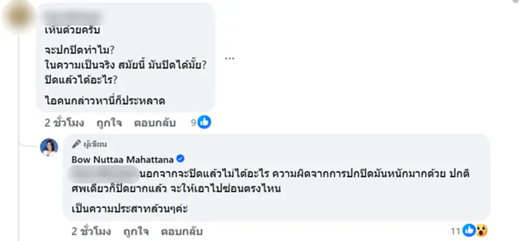The width and height of the screenshot is (521, 241).
Task: Open the three-dot options menu for the first comment
Action: click(x=230, y=58)
